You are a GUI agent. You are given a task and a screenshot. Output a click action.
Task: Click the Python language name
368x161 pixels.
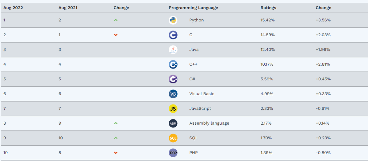click(197, 20)
